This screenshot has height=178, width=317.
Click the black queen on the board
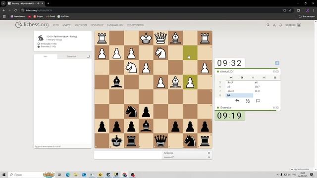pyautogui.click(x=160, y=140)
